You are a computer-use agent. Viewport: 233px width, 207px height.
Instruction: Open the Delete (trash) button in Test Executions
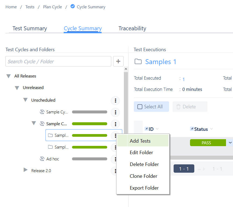point(190,106)
